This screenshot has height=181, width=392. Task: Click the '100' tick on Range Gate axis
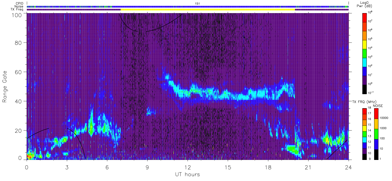point(16,15)
